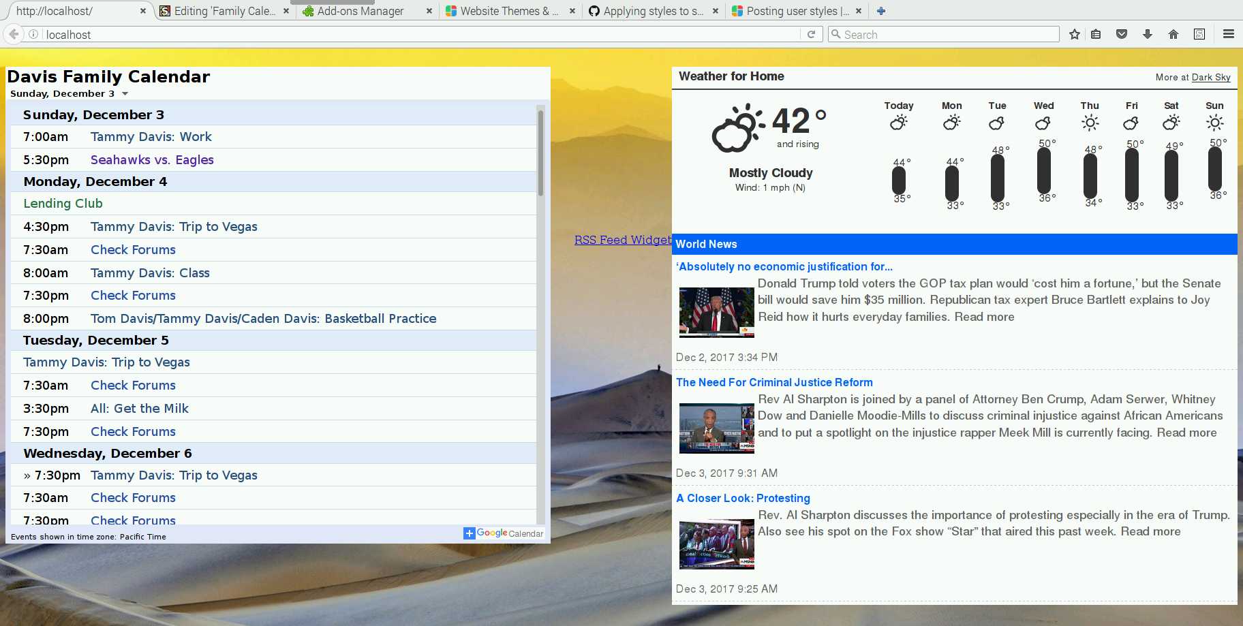Open the Pocket save icon

[x=1122, y=34]
